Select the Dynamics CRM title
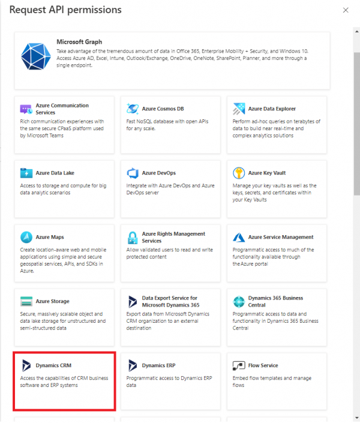Image resolution: width=360 pixels, height=423 pixels. [x=53, y=365]
